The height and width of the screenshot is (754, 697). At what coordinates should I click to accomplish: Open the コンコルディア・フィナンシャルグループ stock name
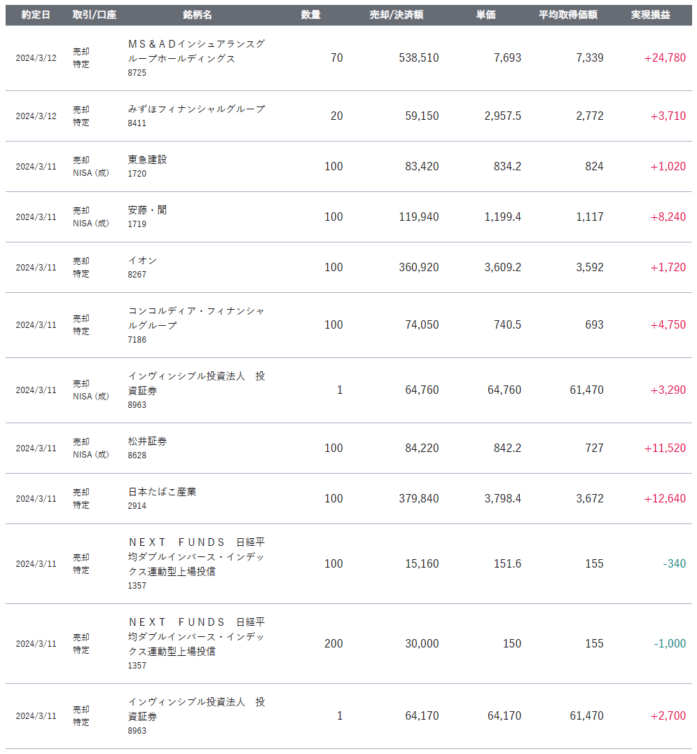(196, 318)
